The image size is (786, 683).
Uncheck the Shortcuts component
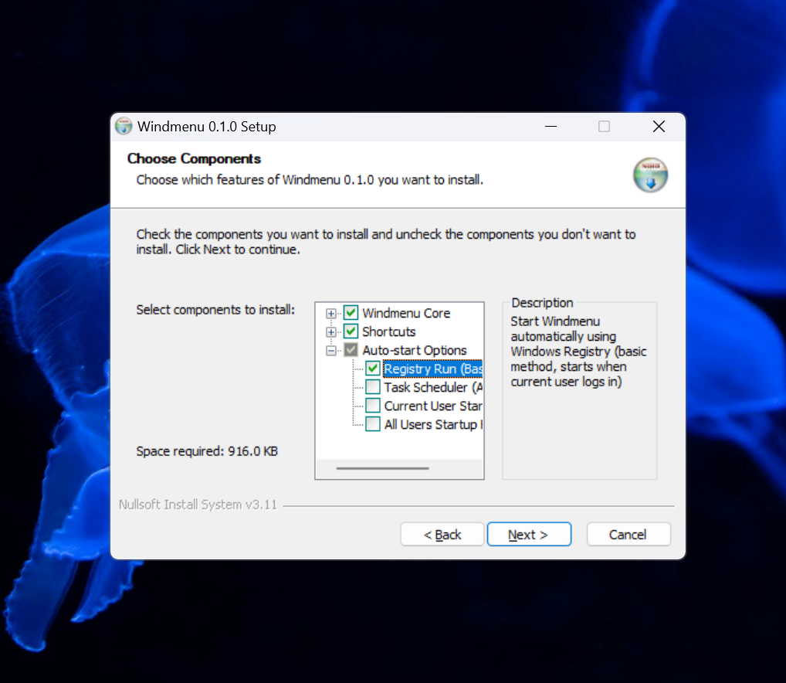coord(350,331)
